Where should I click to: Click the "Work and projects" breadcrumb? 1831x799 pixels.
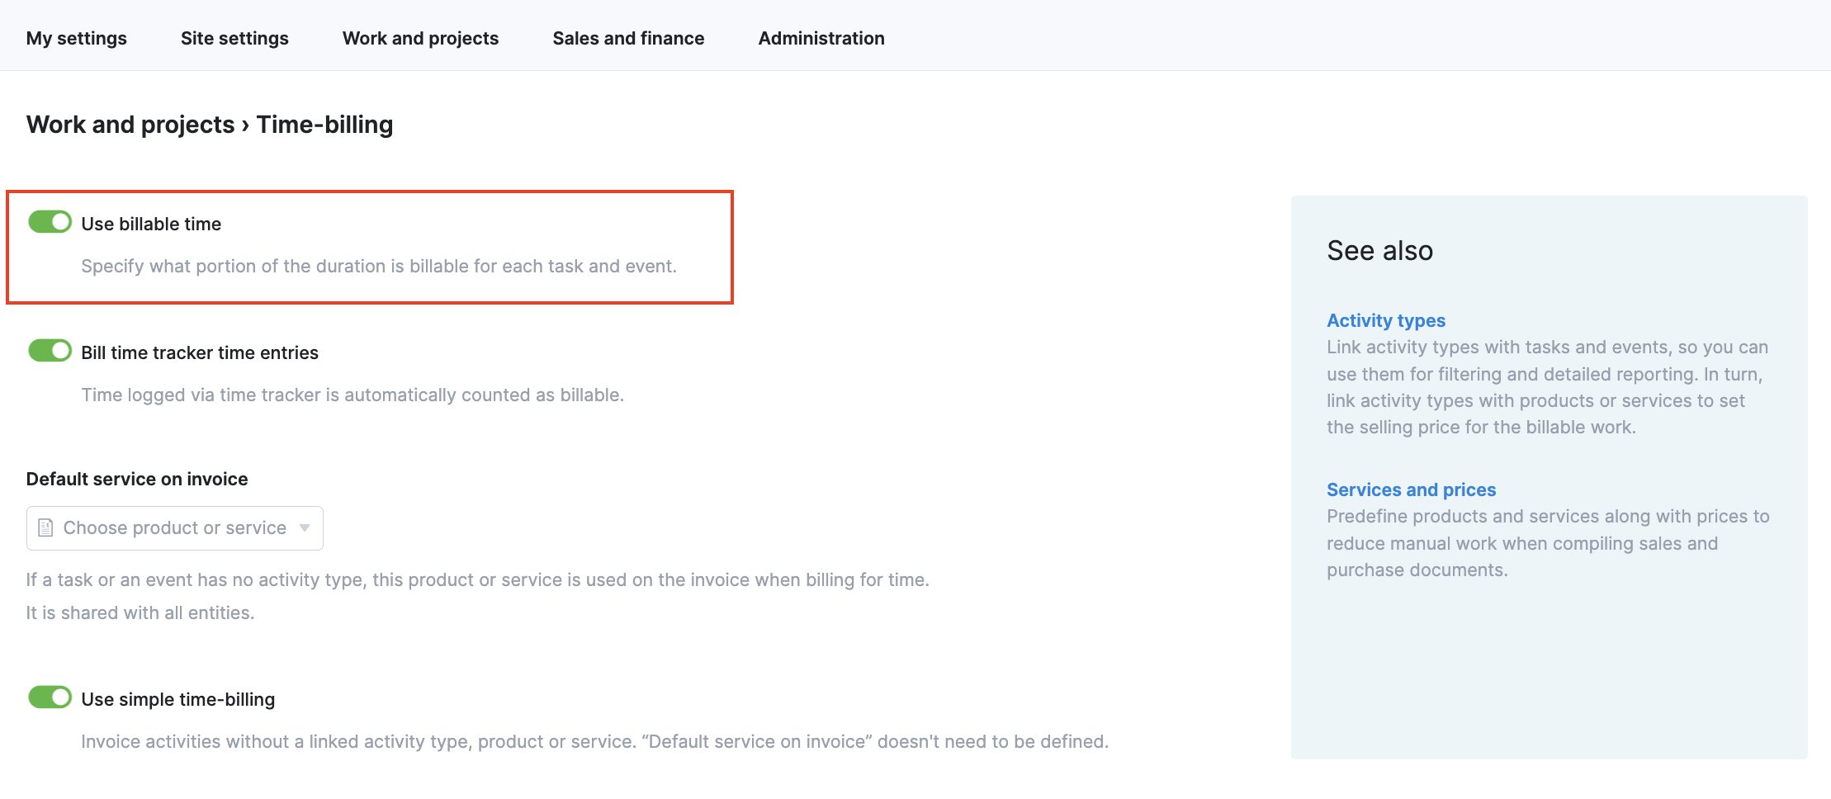(x=130, y=124)
